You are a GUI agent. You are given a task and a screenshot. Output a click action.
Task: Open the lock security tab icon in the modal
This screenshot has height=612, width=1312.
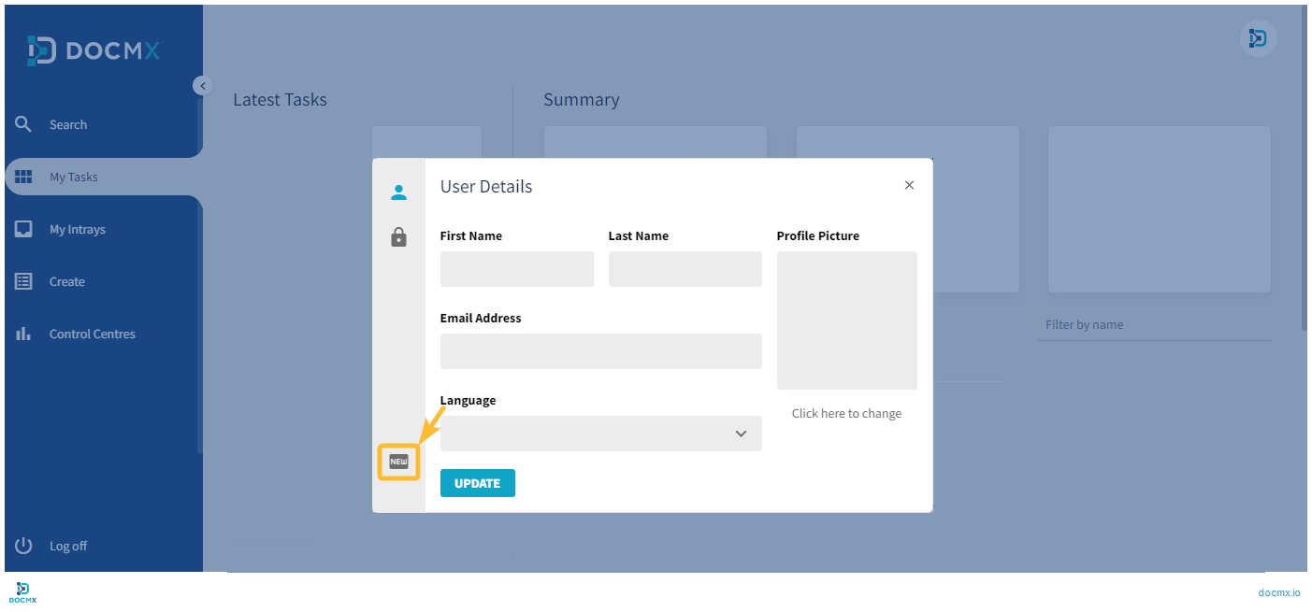399,236
